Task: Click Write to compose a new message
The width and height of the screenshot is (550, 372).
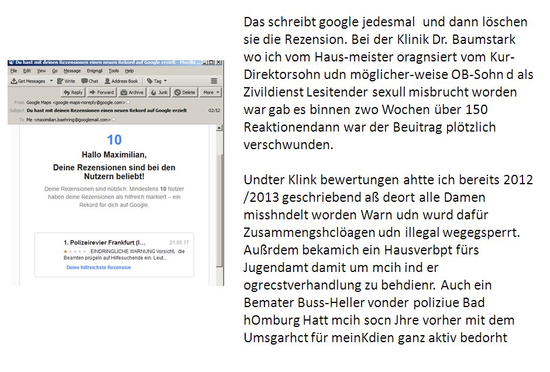Action: coord(66,81)
